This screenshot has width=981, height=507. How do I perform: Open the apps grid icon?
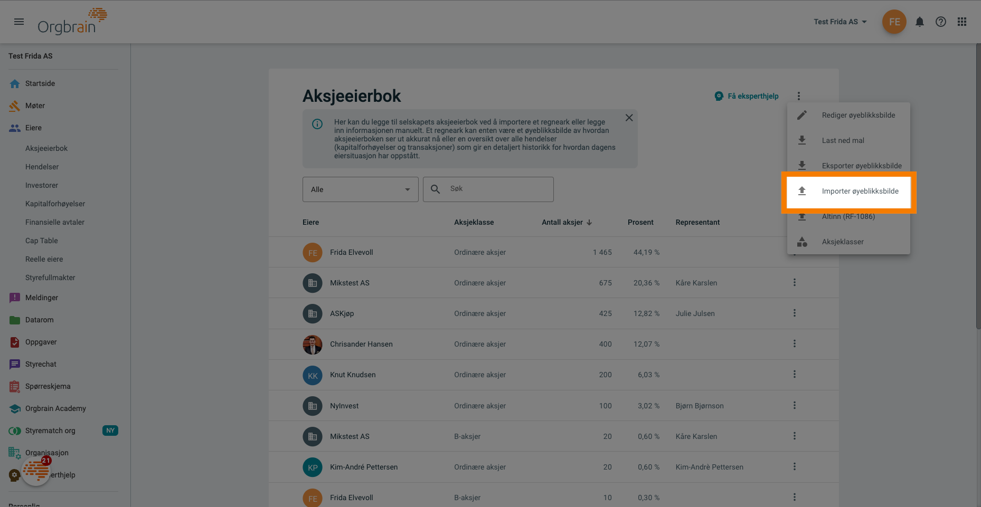click(x=962, y=22)
